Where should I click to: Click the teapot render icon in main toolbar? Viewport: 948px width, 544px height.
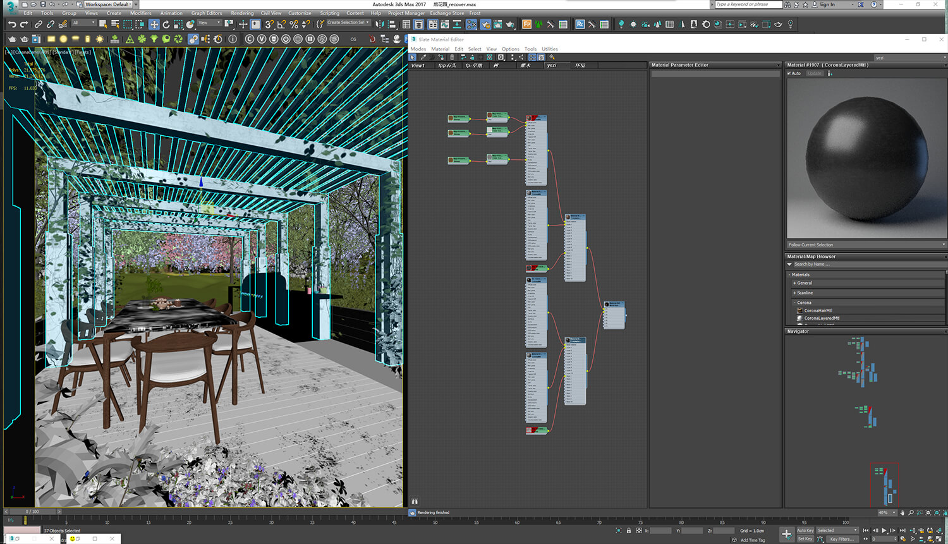click(x=509, y=25)
